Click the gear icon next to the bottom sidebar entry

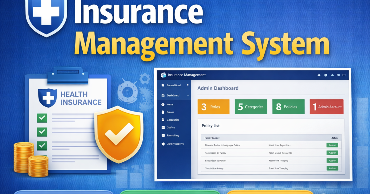(x=163, y=143)
